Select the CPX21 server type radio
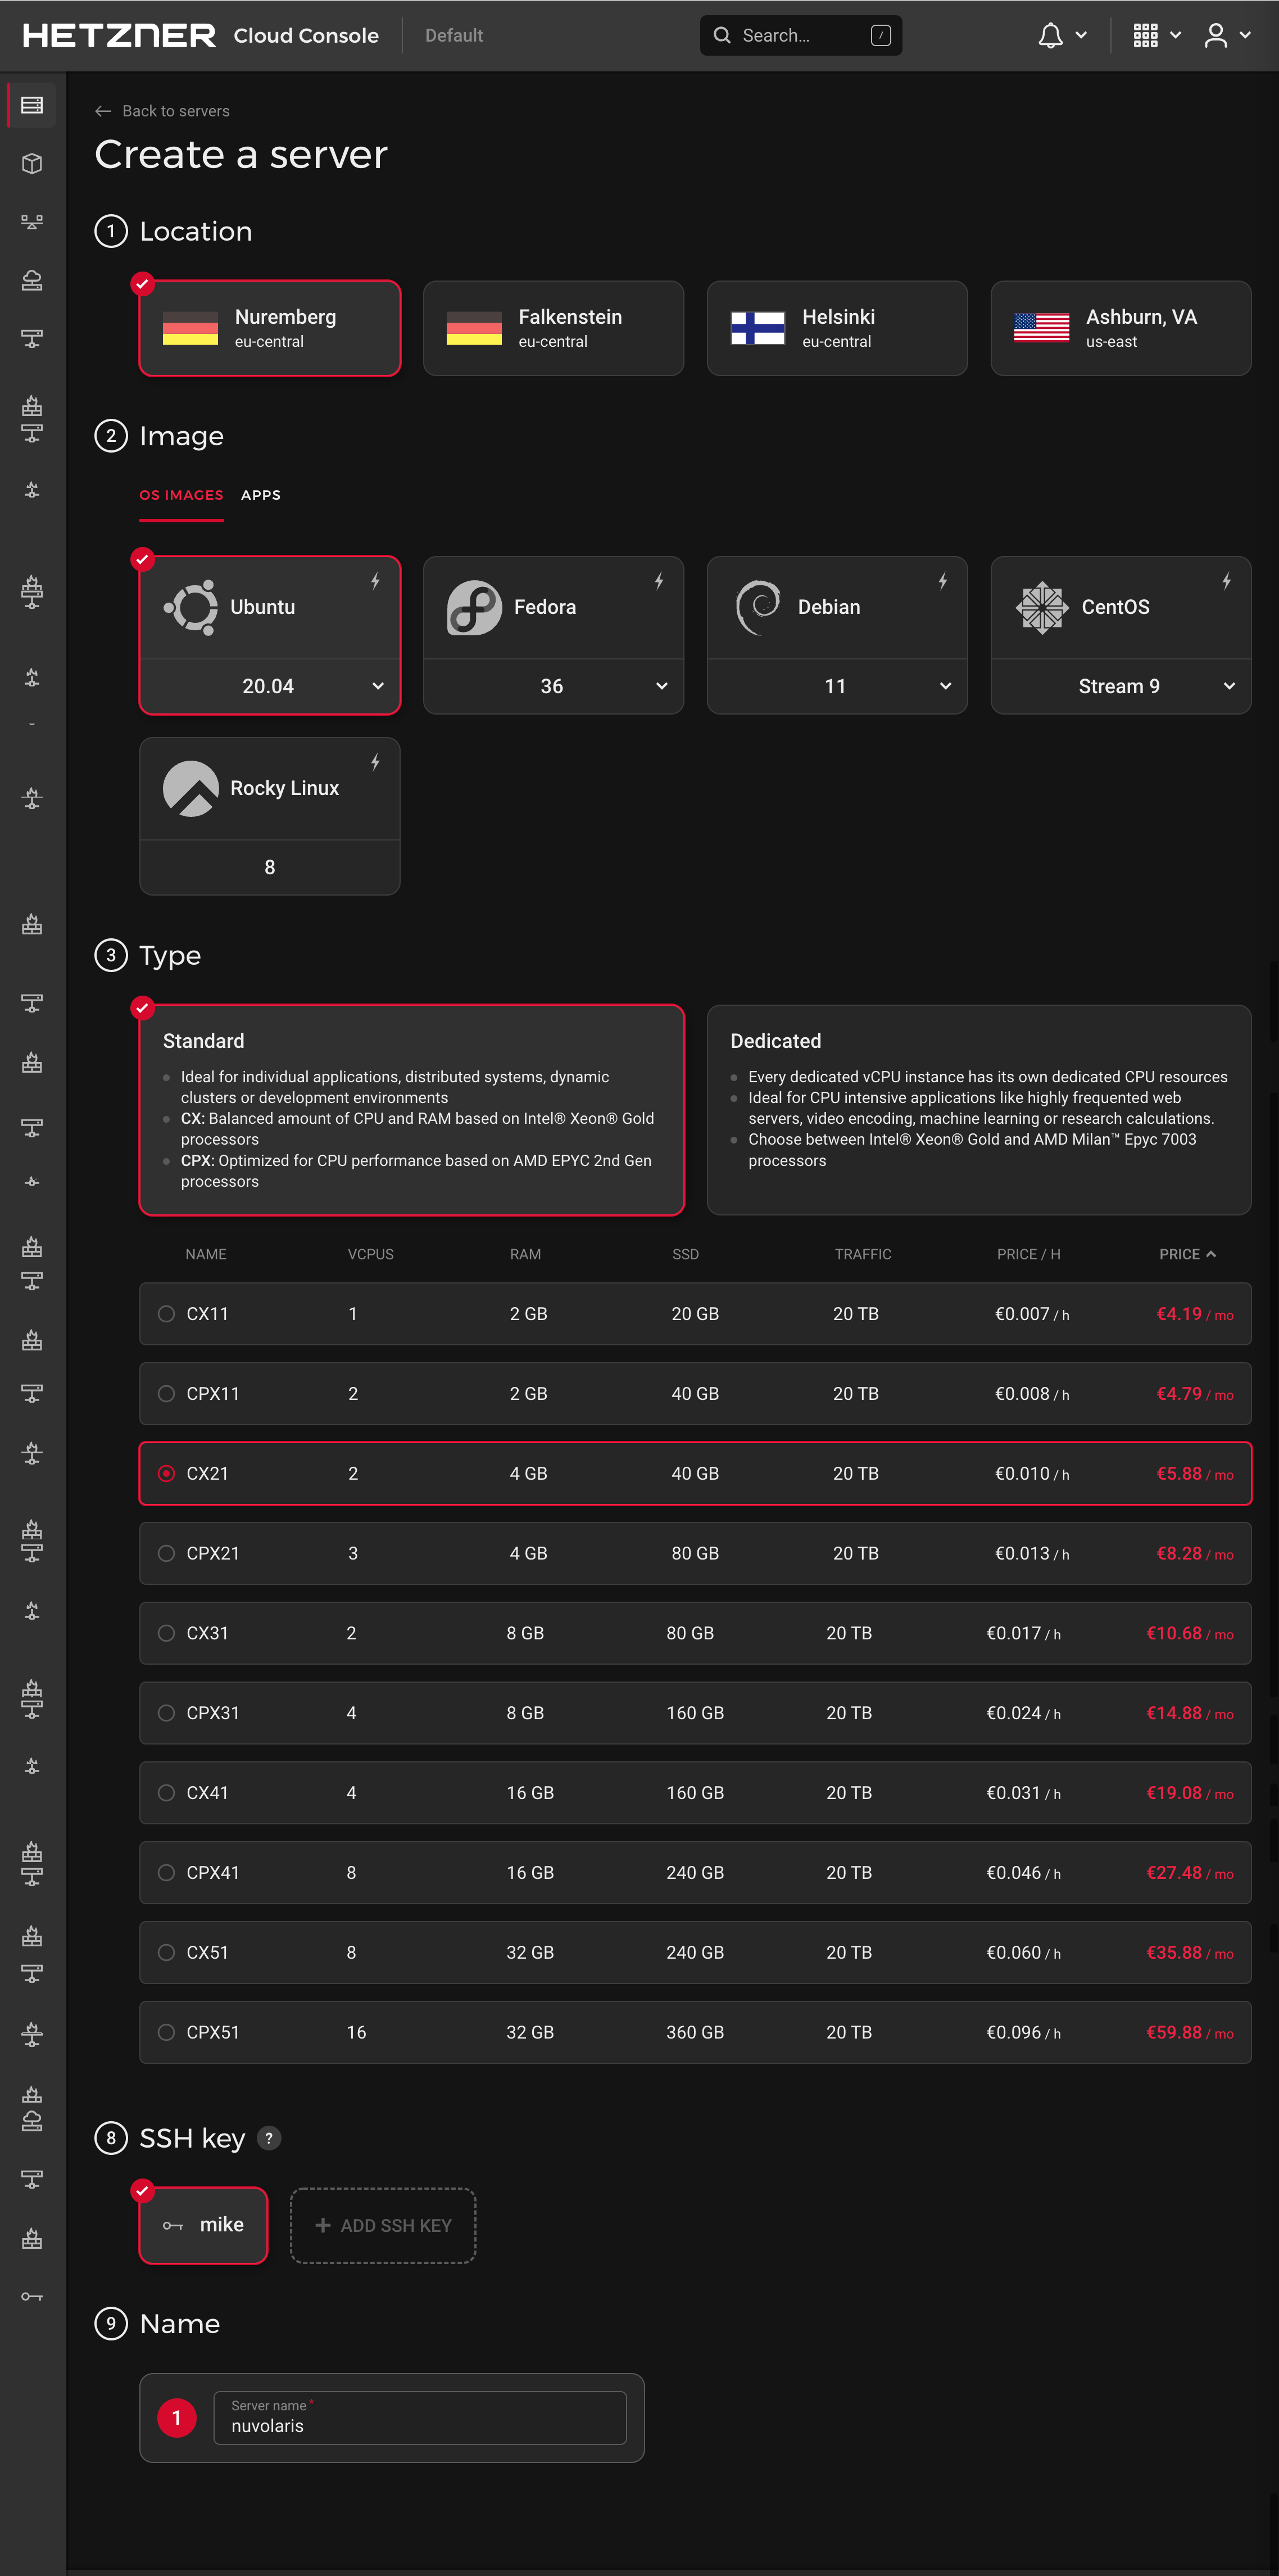The width and height of the screenshot is (1279, 2576). 167,1553
